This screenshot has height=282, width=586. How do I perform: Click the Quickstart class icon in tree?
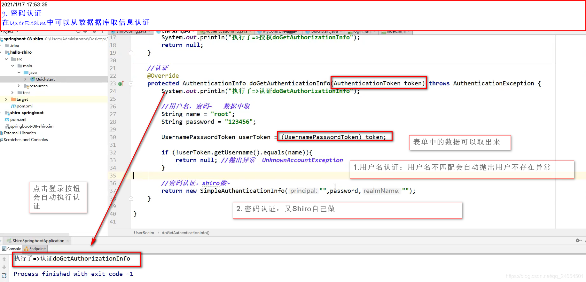pyautogui.click(x=33, y=79)
